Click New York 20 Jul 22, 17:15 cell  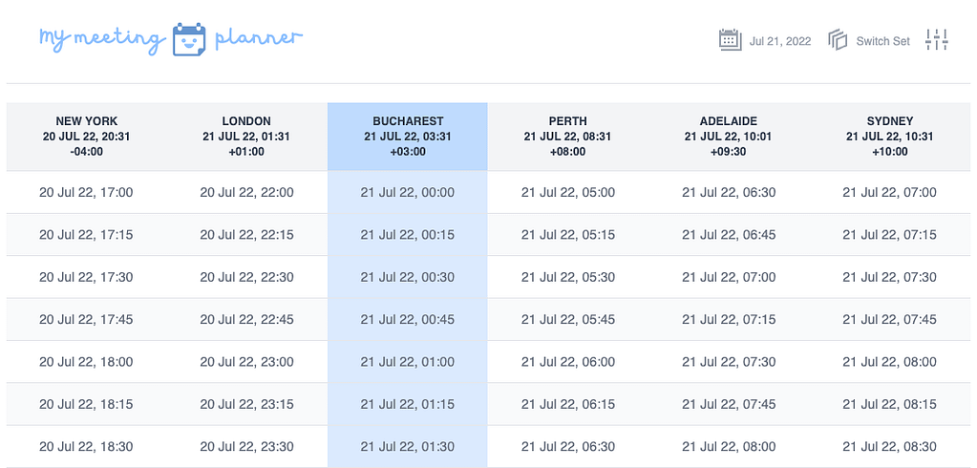87,235
